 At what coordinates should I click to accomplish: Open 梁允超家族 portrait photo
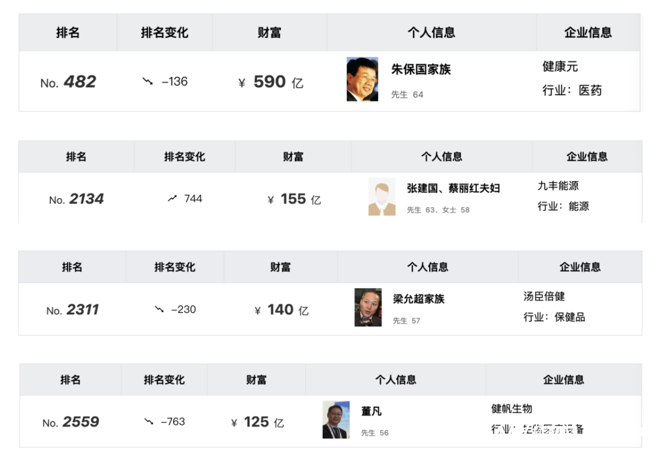tap(368, 307)
